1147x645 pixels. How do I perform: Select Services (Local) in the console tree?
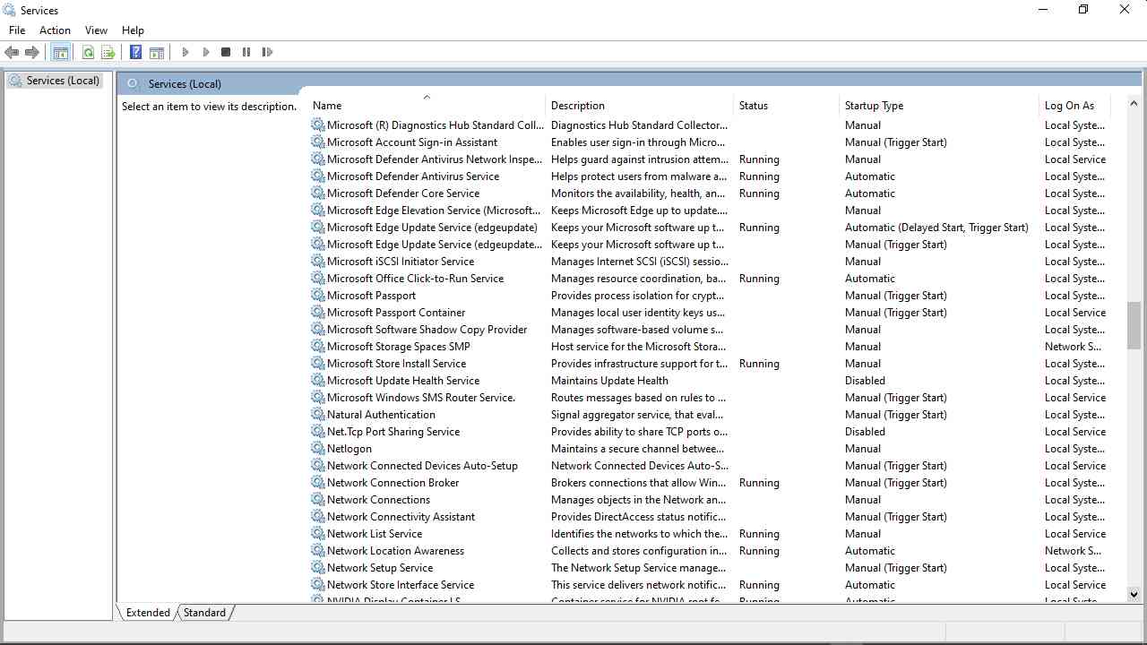(62, 81)
